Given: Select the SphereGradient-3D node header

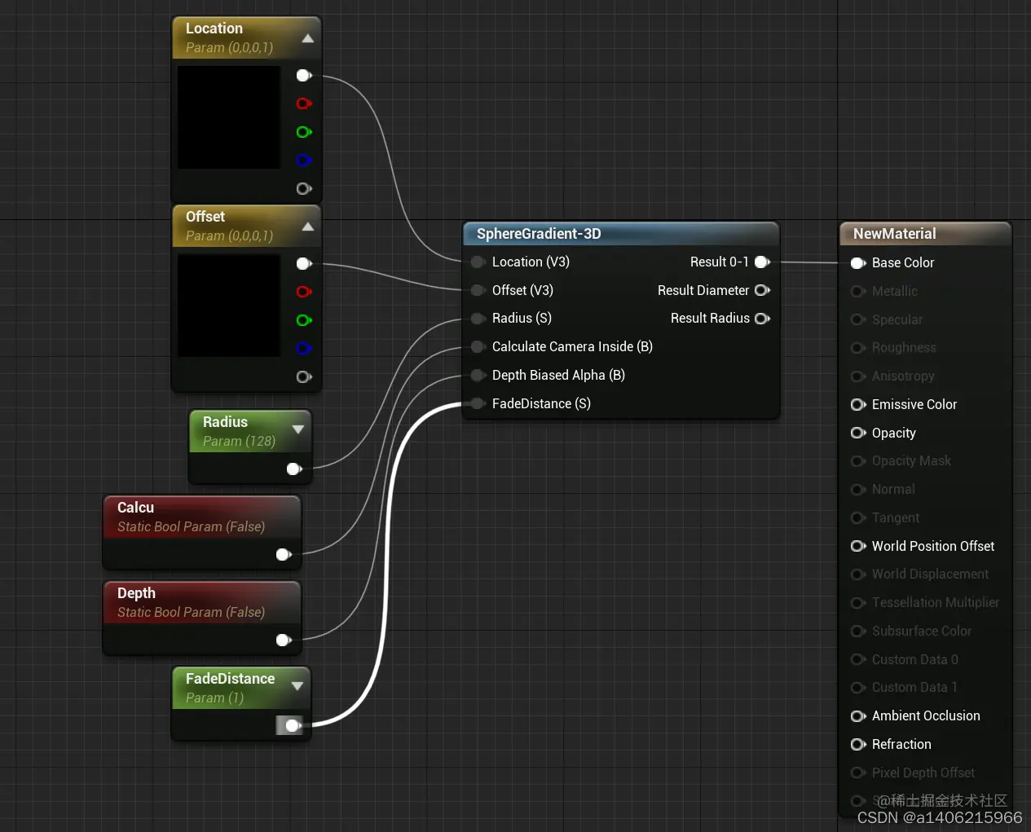Looking at the screenshot, I should (621, 234).
